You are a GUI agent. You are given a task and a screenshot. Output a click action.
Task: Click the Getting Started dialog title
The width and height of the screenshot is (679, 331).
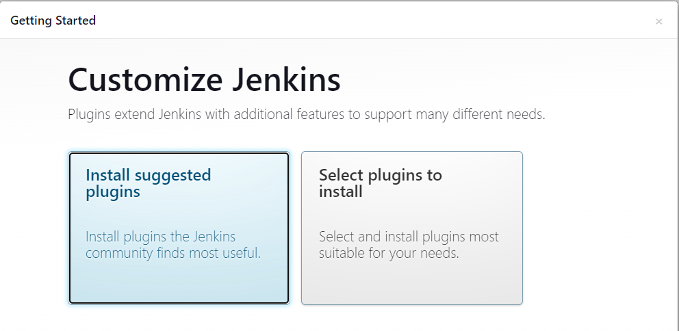pyautogui.click(x=53, y=21)
